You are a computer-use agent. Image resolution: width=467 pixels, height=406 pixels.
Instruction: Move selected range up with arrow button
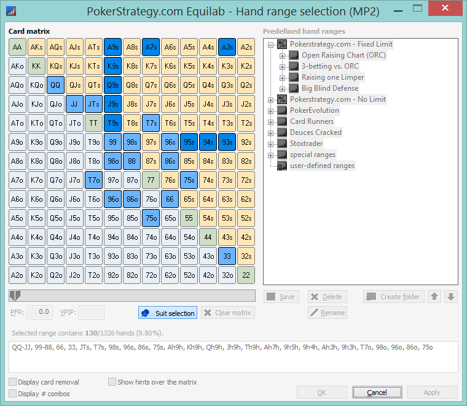434,297
